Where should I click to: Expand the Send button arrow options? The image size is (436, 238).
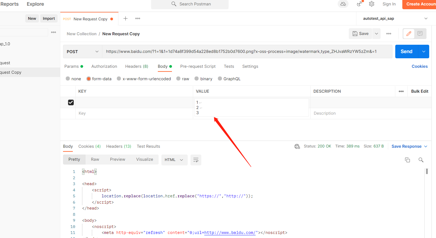424,52
